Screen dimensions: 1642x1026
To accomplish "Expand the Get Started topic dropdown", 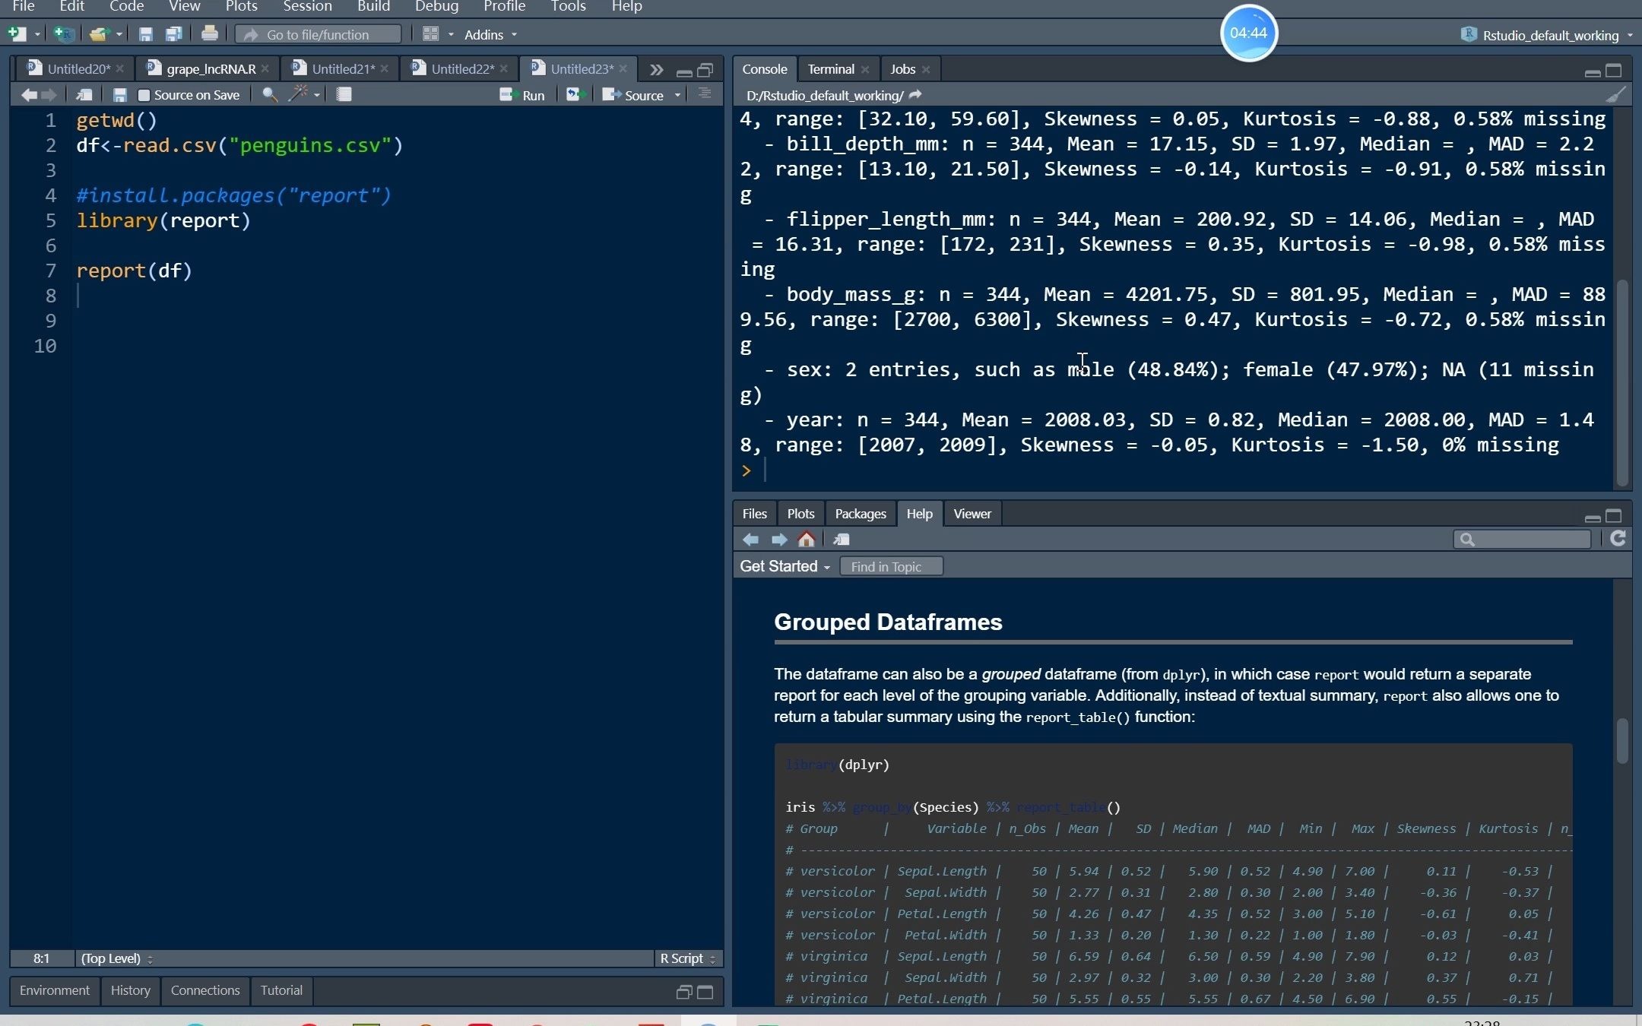I will [785, 567].
